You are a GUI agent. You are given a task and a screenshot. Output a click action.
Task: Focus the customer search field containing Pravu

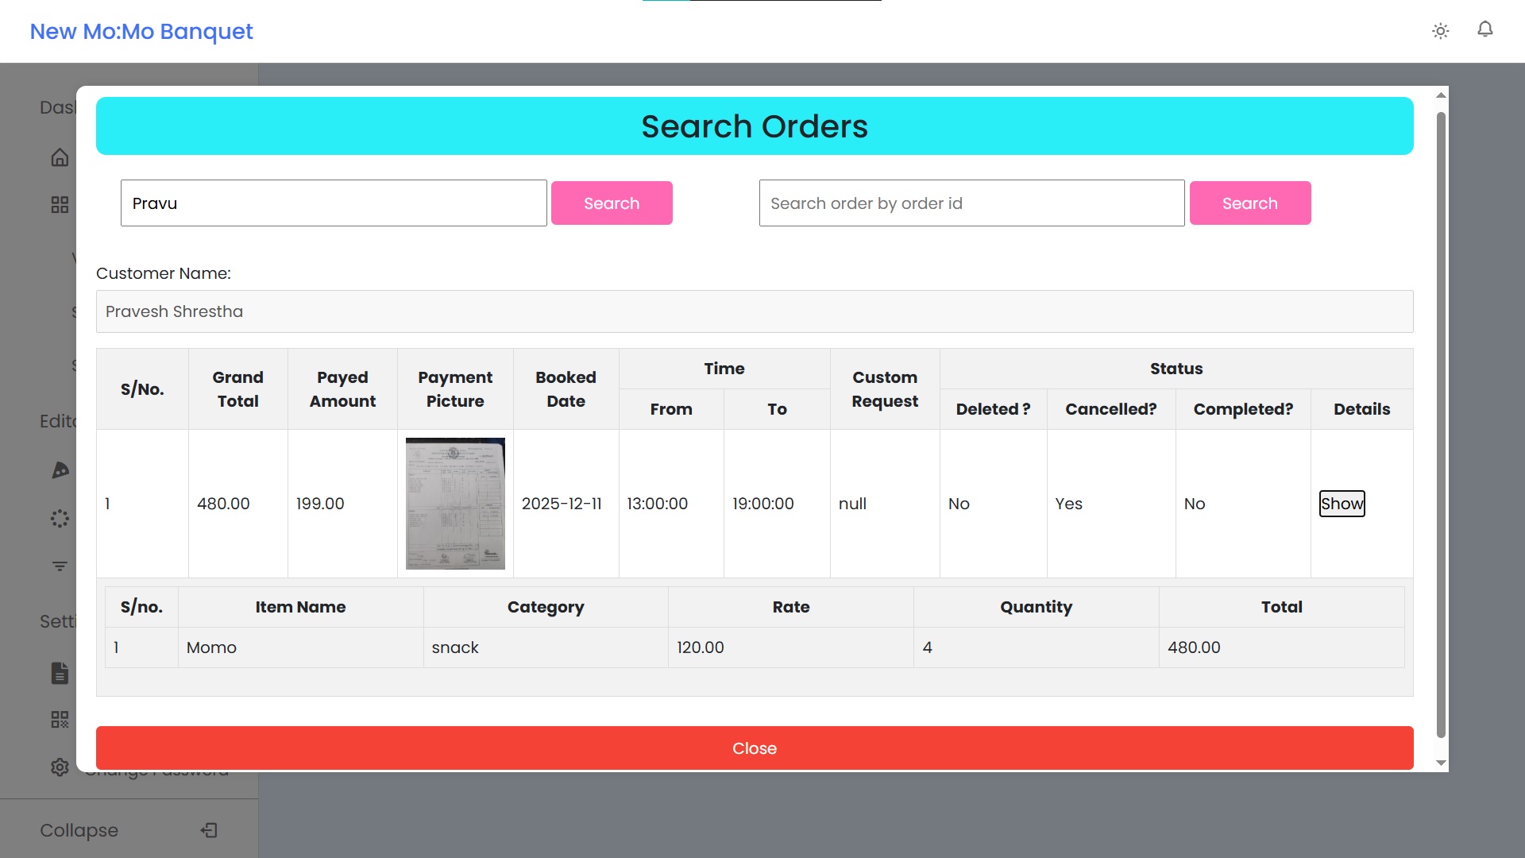pos(334,203)
